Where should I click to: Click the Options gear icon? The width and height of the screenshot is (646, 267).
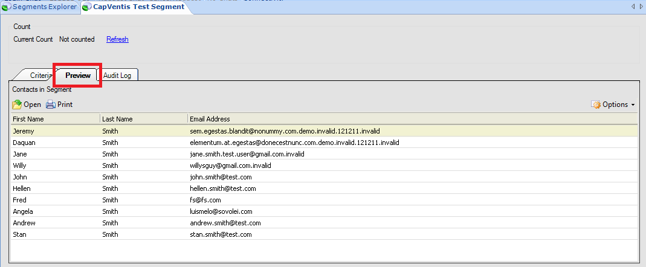click(596, 105)
